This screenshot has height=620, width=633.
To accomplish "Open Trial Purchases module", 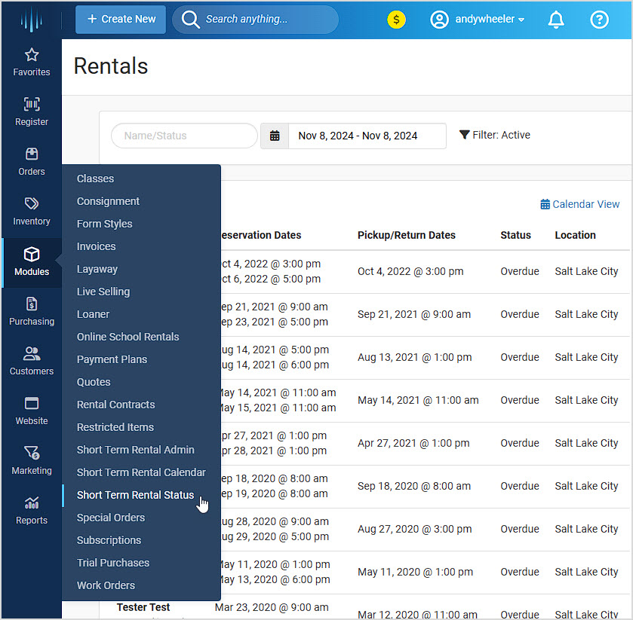I will [113, 562].
